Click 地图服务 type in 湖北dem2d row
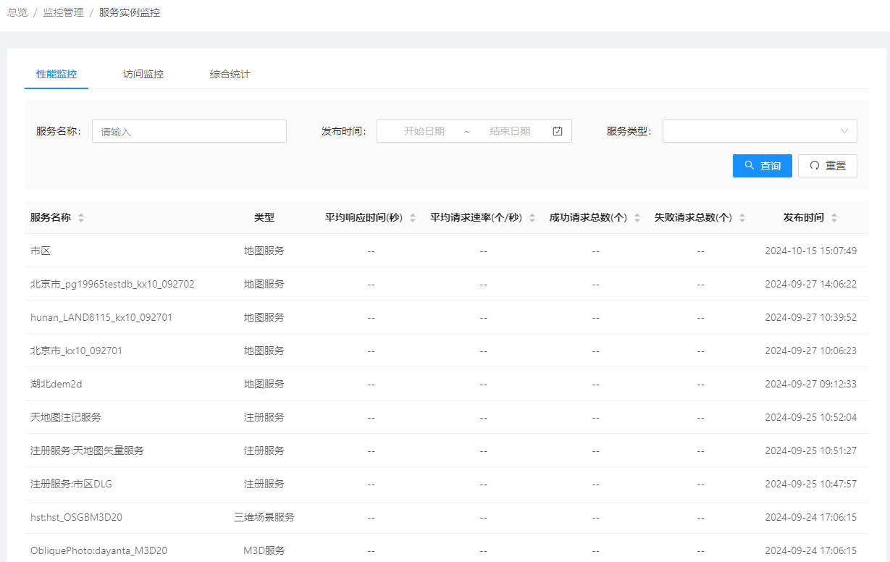The height and width of the screenshot is (562, 890). (264, 384)
